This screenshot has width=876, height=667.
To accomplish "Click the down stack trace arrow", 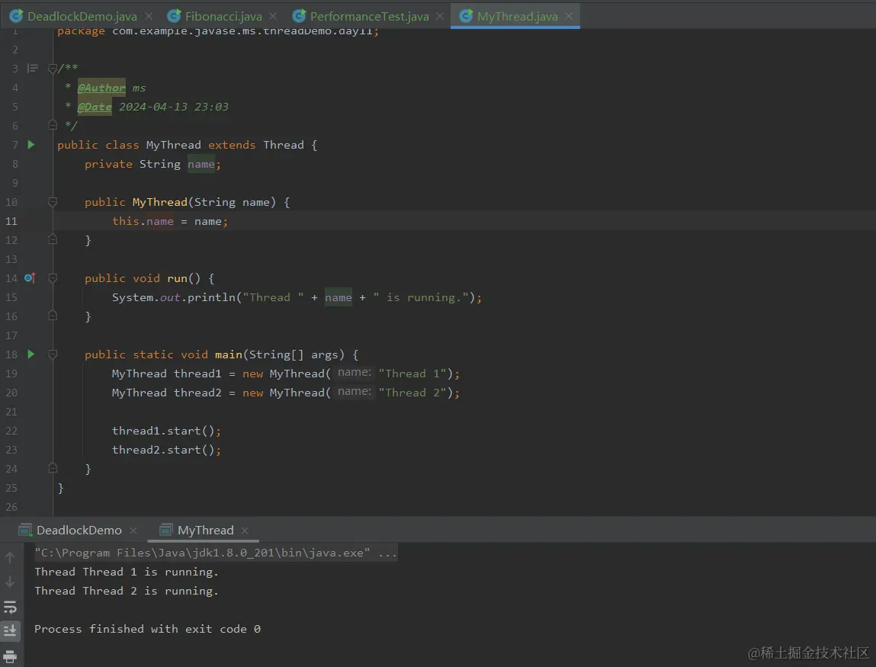I will click(10, 582).
